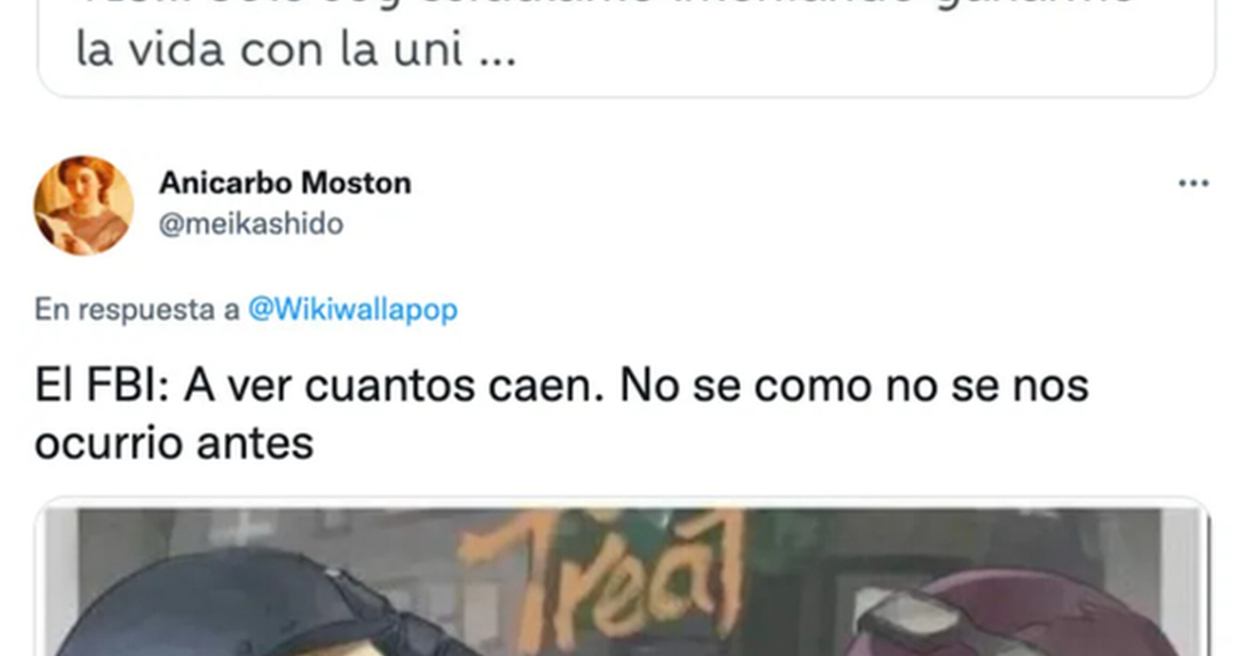1255x656 pixels.
Task: Click the maroon helmet on the image's right
Action: point(1015,619)
